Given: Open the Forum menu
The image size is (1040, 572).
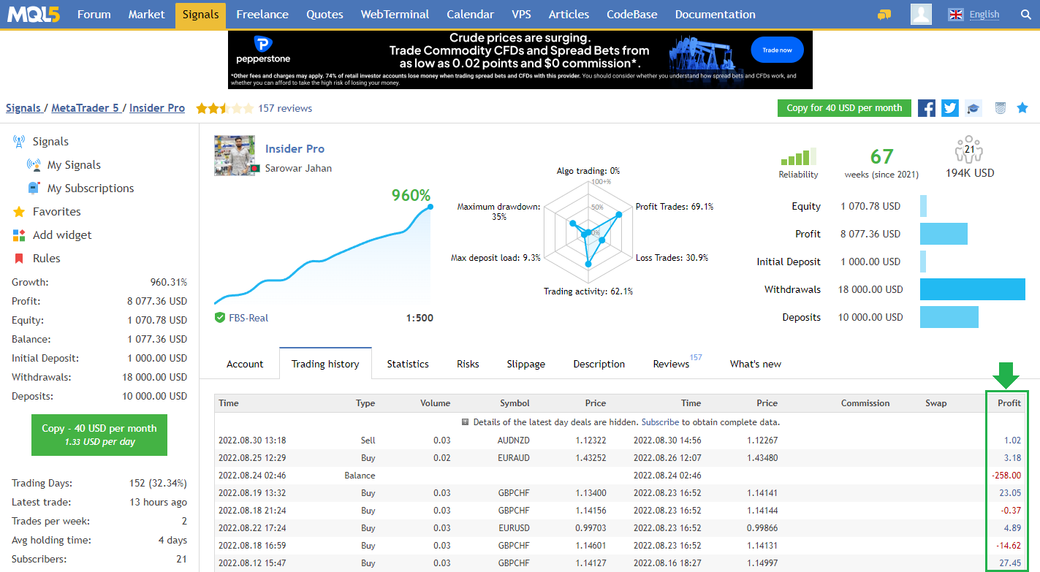Looking at the screenshot, I should tap(94, 15).
